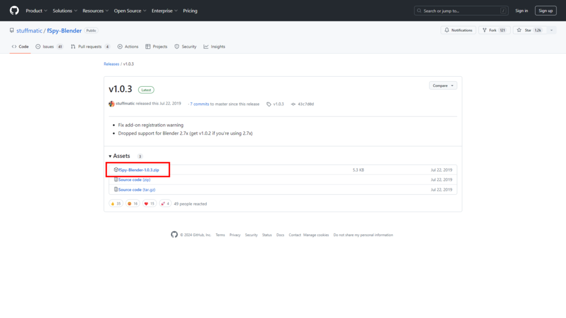Switch to the Issues tab
Screen dimensions: 566x318
(49, 47)
